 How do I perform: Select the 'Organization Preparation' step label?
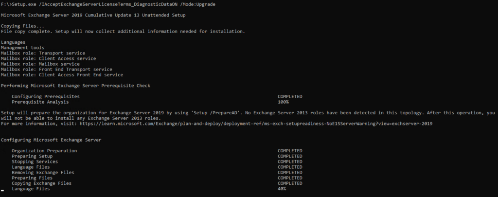44,151
